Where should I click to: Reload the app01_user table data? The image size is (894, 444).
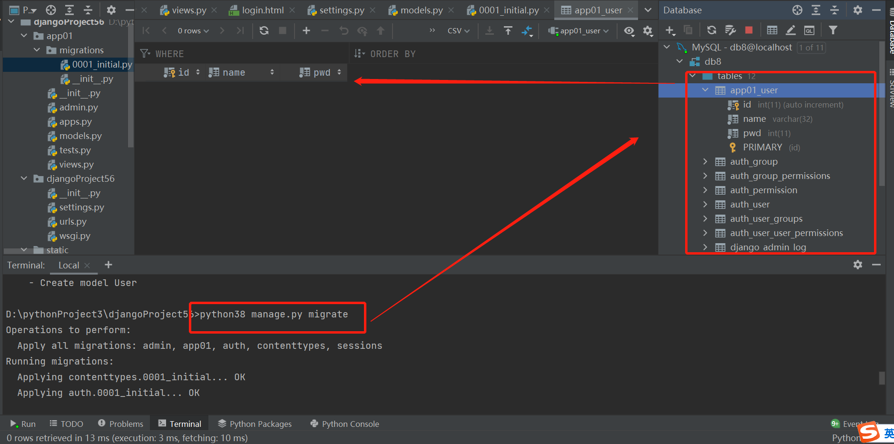tap(264, 31)
